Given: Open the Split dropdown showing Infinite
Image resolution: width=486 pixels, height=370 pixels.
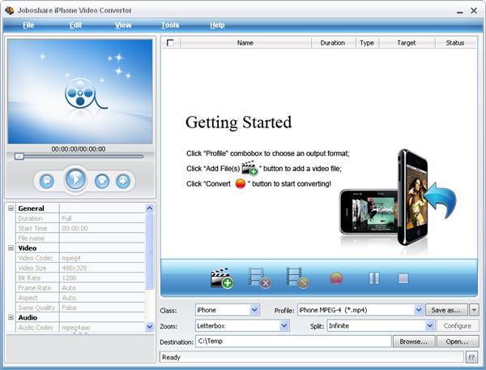Looking at the screenshot, I should [x=429, y=326].
